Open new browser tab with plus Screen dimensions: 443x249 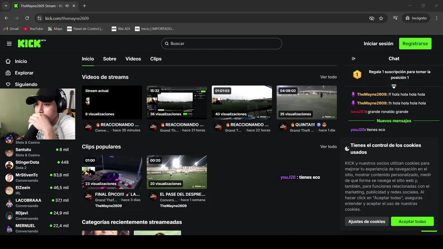click(84, 6)
